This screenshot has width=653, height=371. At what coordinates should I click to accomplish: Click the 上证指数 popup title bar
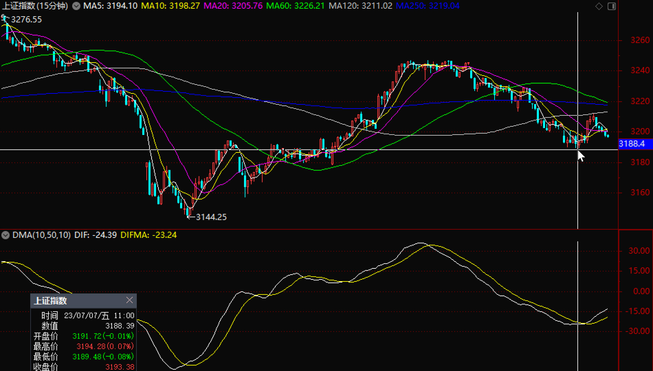(x=76, y=300)
